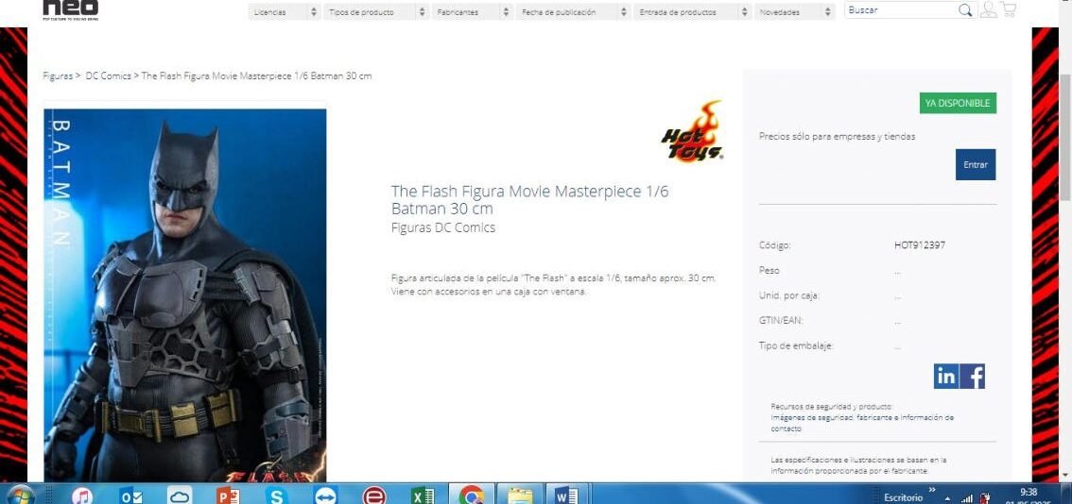1072x504 pixels.
Task: Click 'Precios sólo para empresas y tiendas' text
Action: pos(837,137)
